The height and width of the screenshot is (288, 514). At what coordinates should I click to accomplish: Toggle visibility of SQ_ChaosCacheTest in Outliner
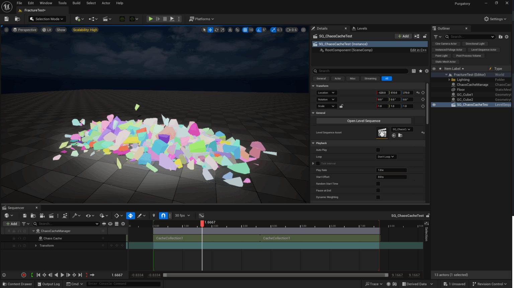click(x=434, y=105)
